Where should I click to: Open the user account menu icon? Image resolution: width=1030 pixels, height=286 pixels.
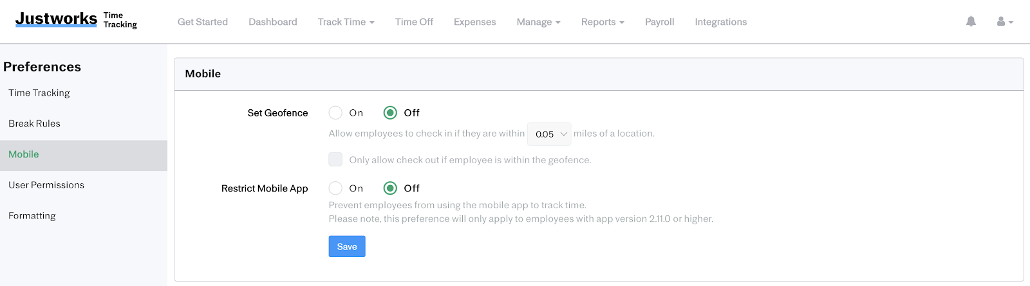(1005, 21)
